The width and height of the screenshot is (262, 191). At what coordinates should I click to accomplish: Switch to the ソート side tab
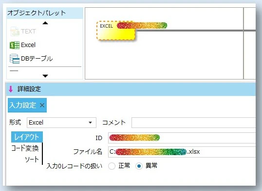(32, 159)
